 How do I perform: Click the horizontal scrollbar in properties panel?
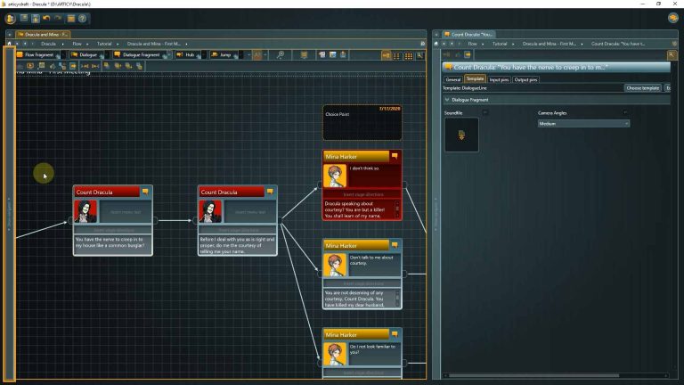click(x=533, y=375)
